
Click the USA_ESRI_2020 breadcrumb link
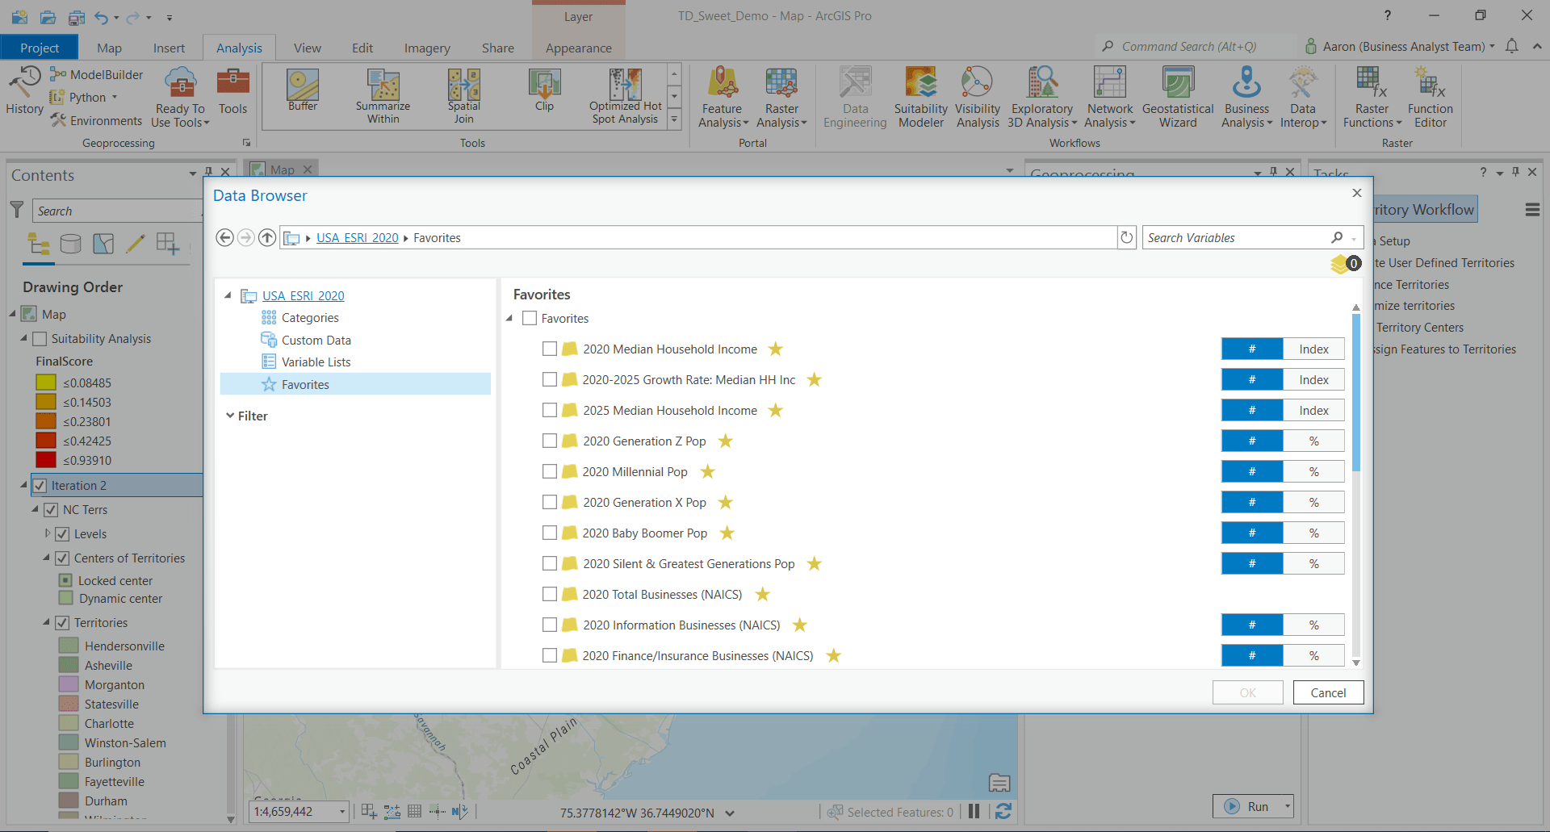(357, 237)
